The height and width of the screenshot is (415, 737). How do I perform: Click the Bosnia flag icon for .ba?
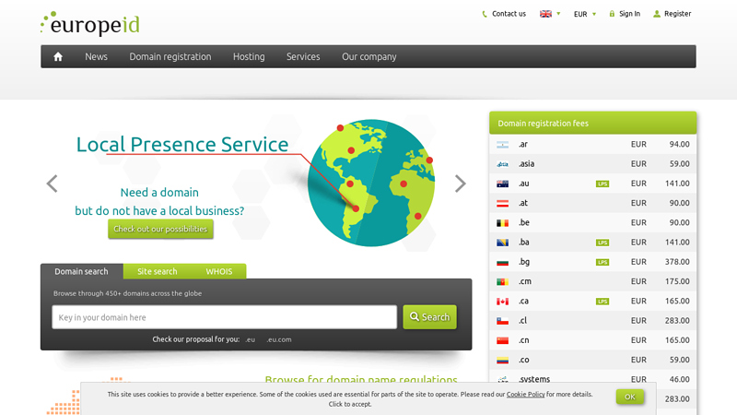pyautogui.click(x=502, y=243)
